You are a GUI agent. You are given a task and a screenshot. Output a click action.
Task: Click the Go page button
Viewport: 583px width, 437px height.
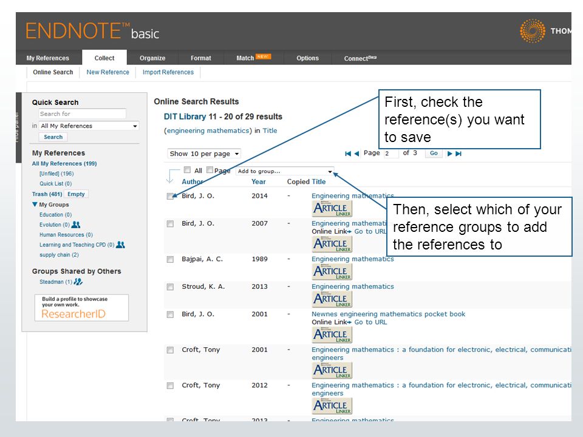pyautogui.click(x=434, y=153)
